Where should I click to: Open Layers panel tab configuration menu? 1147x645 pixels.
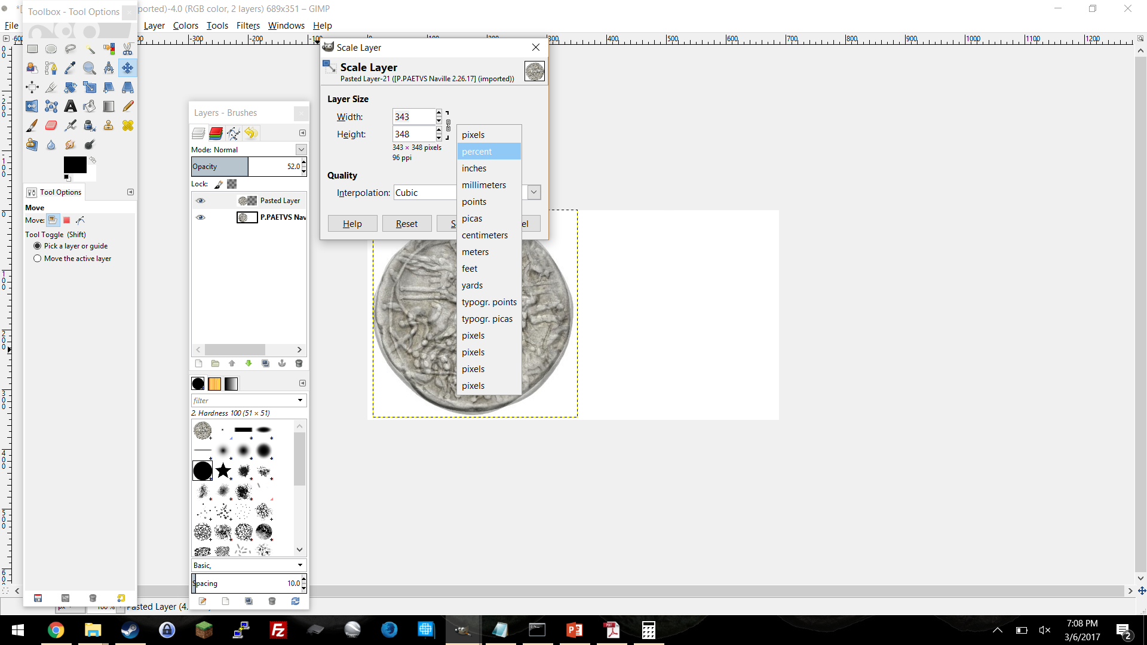coord(302,133)
